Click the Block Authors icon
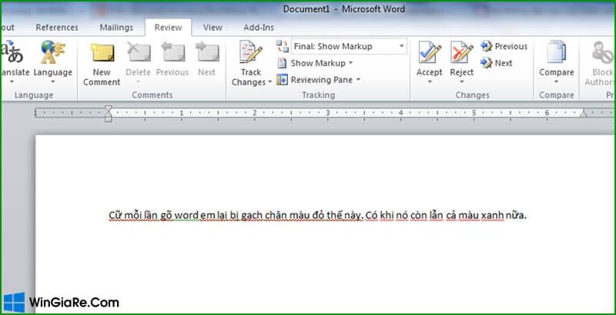The width and height of the screenshot is (616, 315). pos(603,52)
